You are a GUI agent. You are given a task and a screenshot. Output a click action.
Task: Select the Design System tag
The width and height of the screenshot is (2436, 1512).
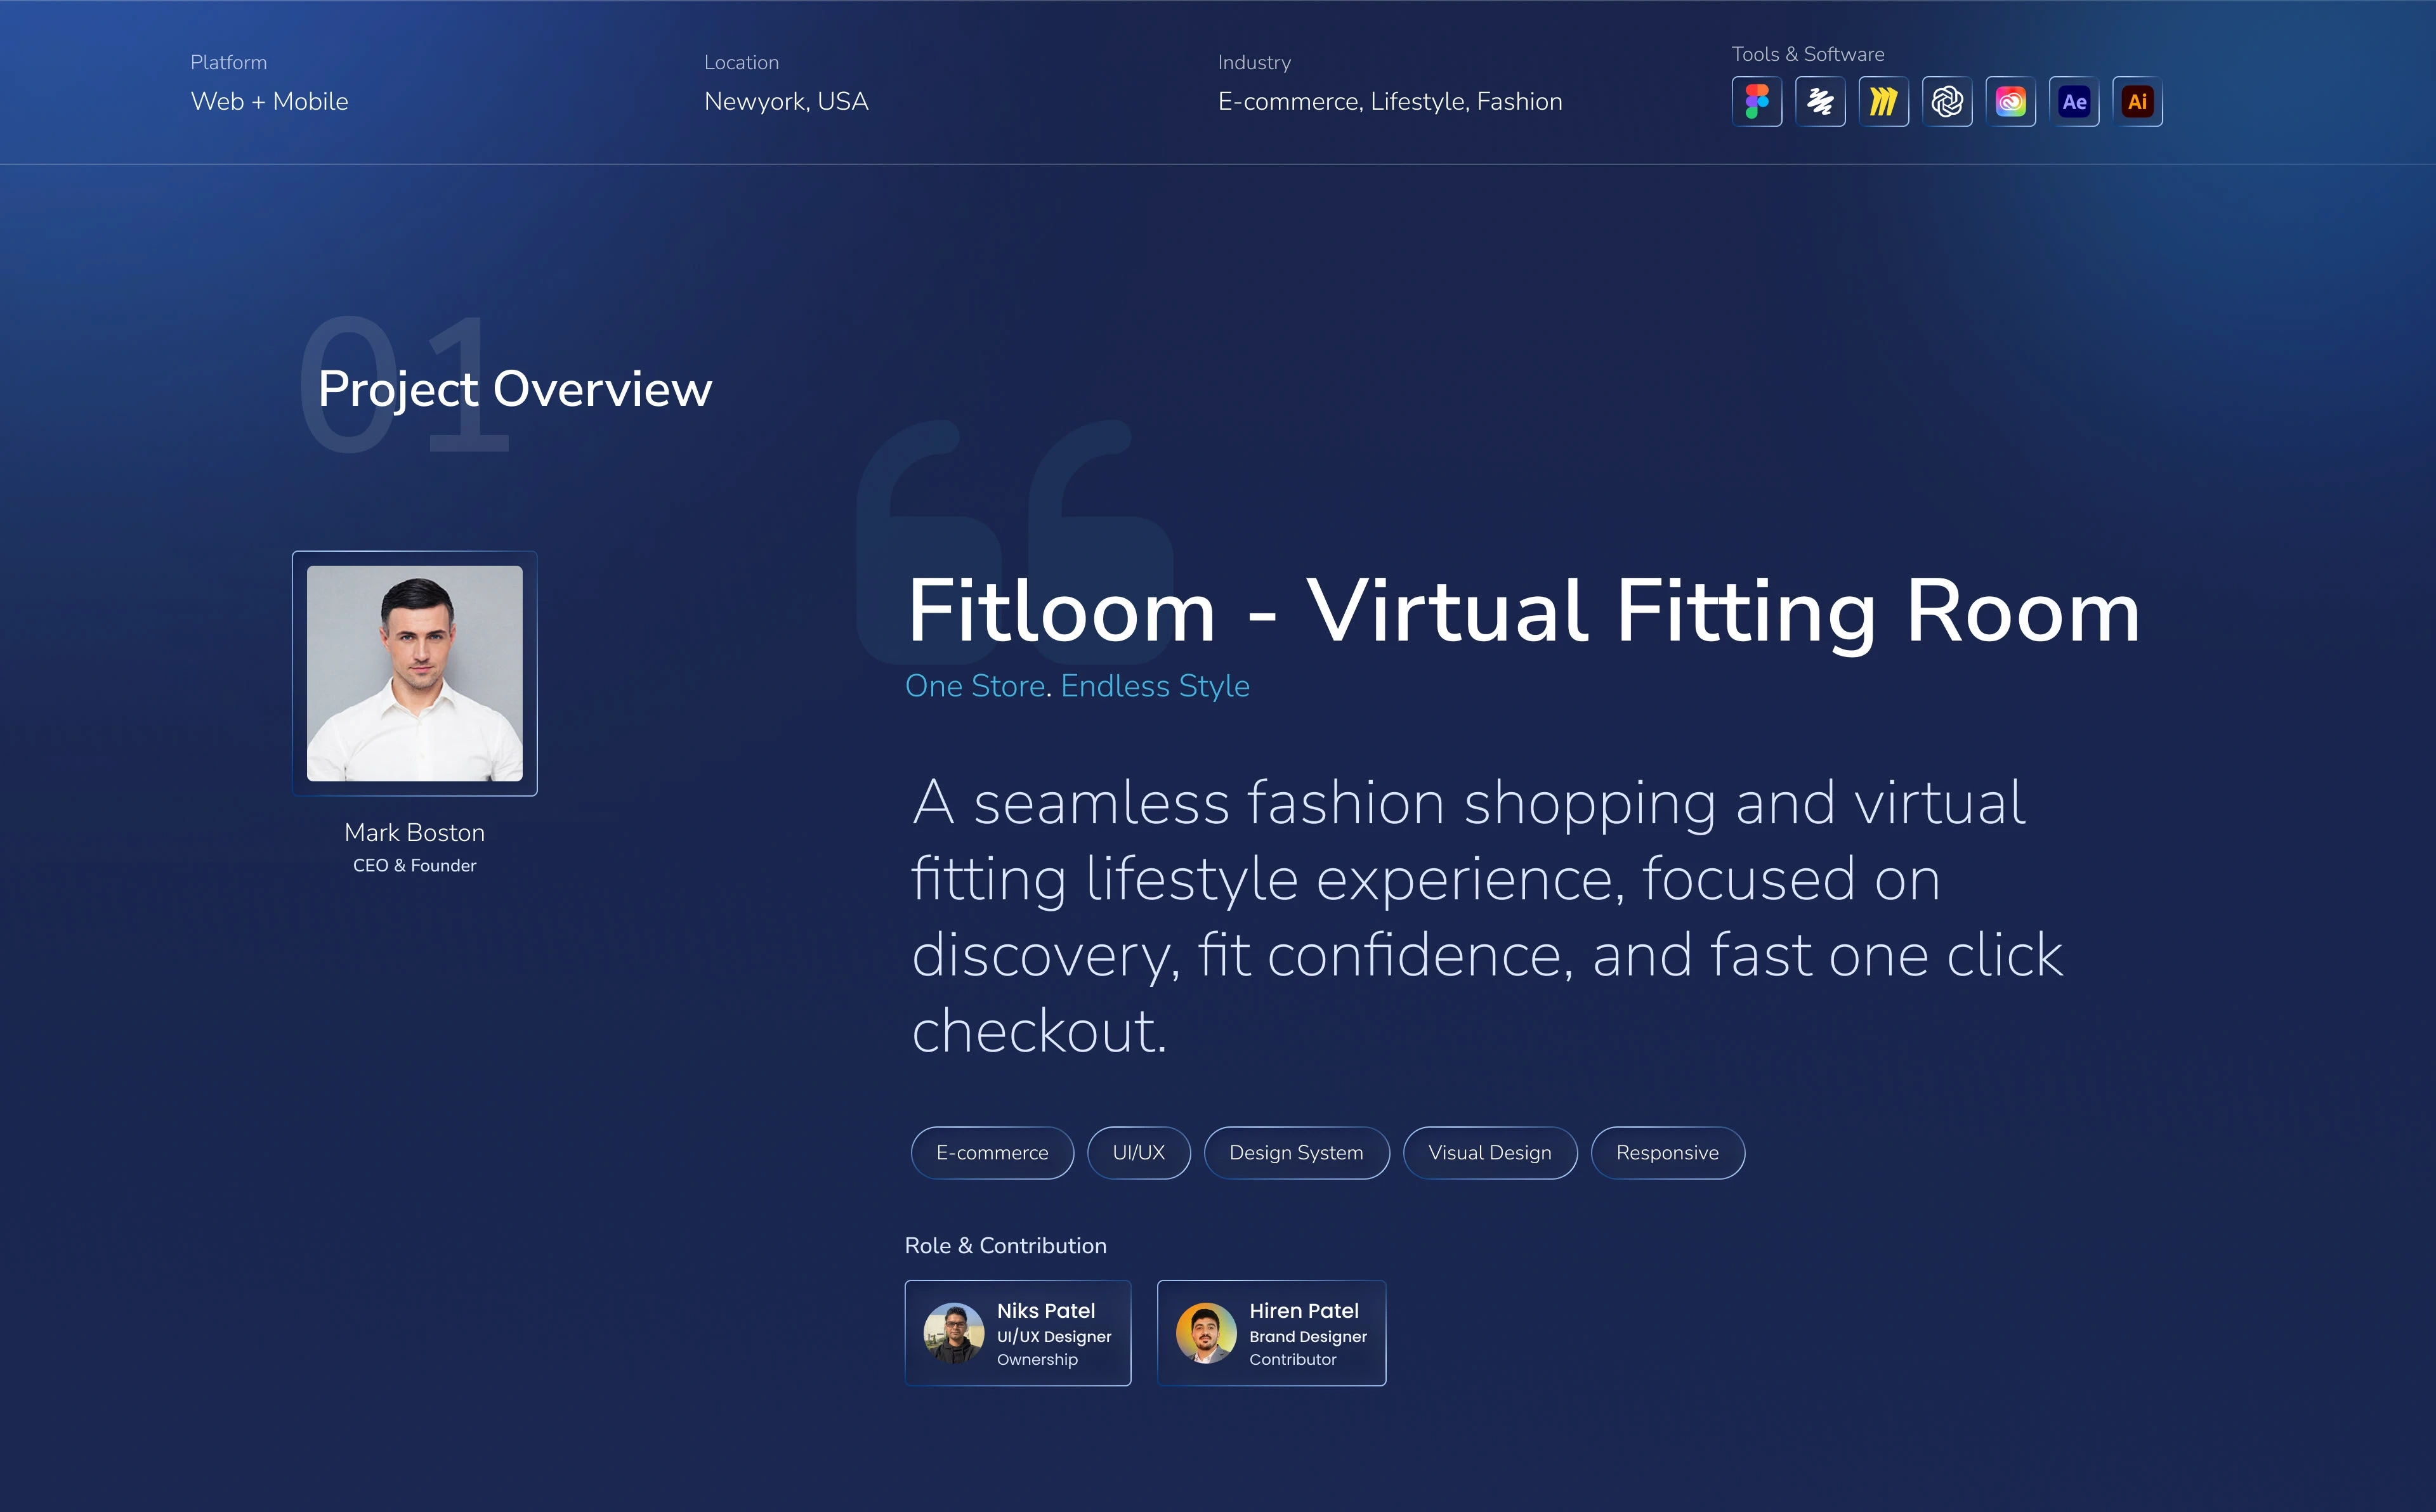(1296, 1153)
